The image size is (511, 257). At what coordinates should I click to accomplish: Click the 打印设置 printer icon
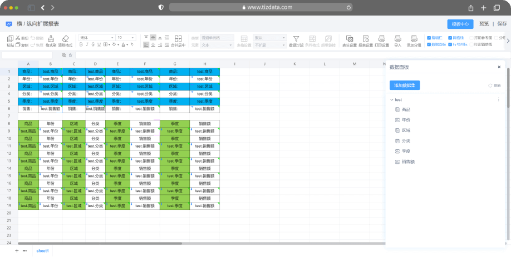[x=382, y=39]
